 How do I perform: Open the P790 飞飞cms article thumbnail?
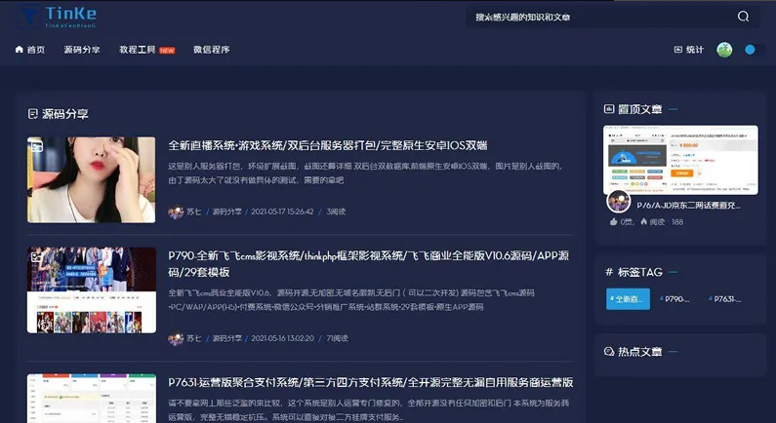pyautogui.click(x=92, y=290)
